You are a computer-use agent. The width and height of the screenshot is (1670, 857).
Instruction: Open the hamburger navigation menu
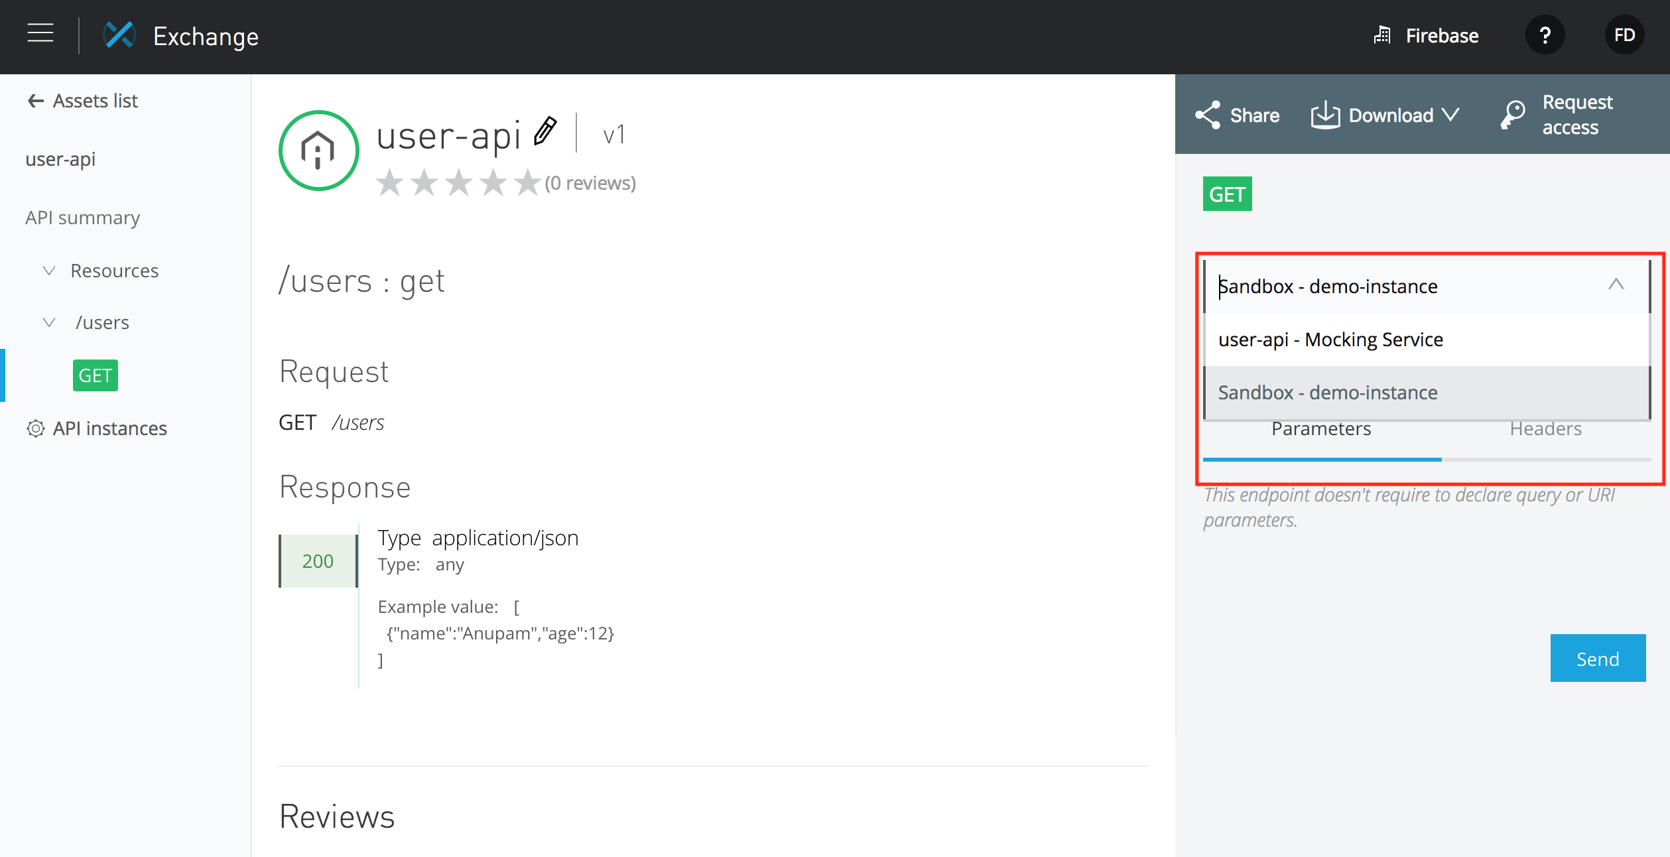pos(40,33)
